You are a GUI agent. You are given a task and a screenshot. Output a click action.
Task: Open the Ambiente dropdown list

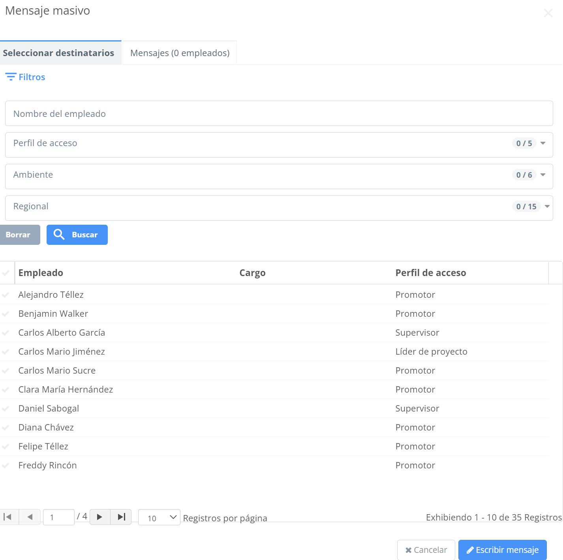[x=543, y=175]
